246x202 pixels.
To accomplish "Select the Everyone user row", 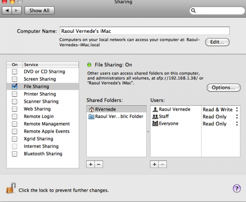I will tap(176, 124).
